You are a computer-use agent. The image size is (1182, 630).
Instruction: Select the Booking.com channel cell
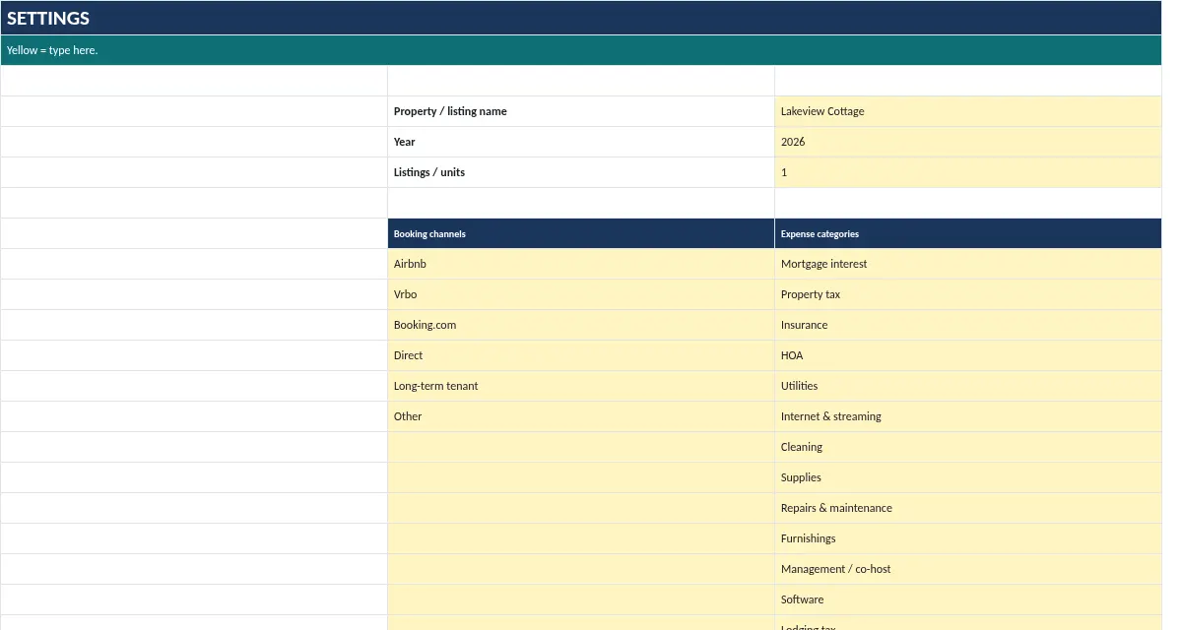pos(581,325)
